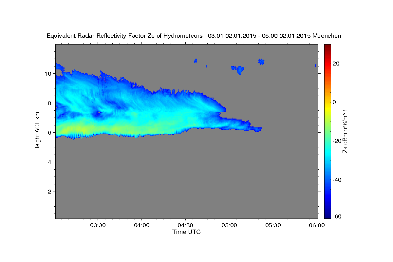This screenshot has width=393, height=262.
Task: Click the colorbar value label -60
Action: (x=337, y=216)
